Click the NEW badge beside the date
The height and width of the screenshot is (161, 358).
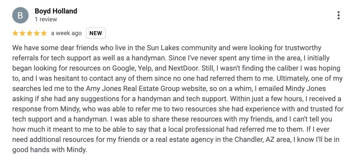coord(96,33)
